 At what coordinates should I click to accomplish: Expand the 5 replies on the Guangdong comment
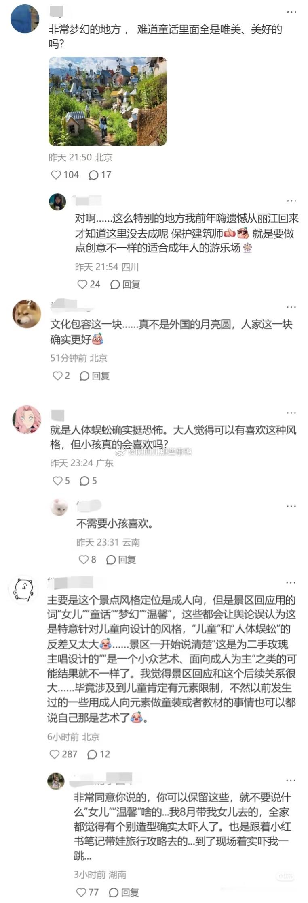tap(88, 481)
